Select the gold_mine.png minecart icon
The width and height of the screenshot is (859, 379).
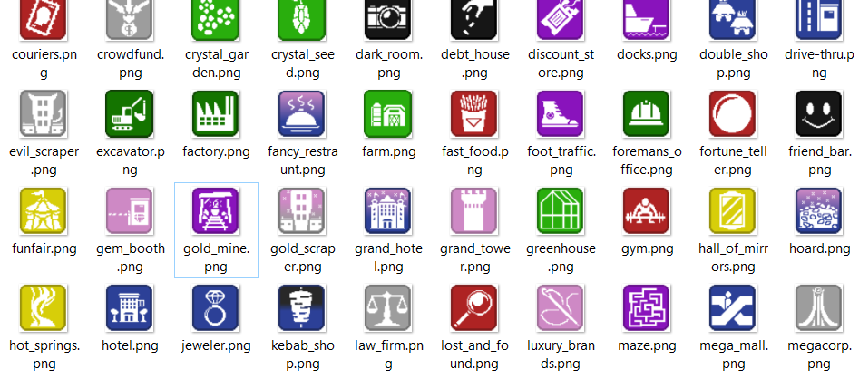click(216, 211)
